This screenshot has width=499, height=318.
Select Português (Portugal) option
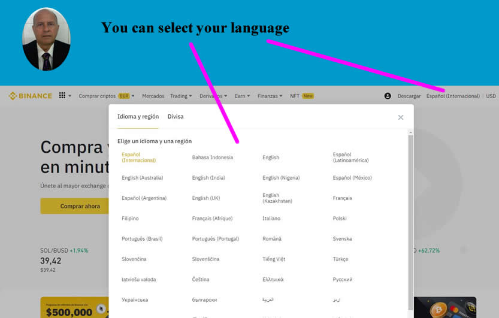pyautogui.click(x=216, y=239)
